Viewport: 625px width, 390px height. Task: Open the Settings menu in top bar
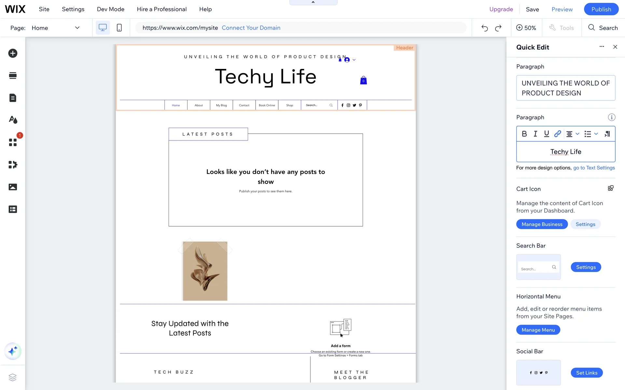point(73,9)
